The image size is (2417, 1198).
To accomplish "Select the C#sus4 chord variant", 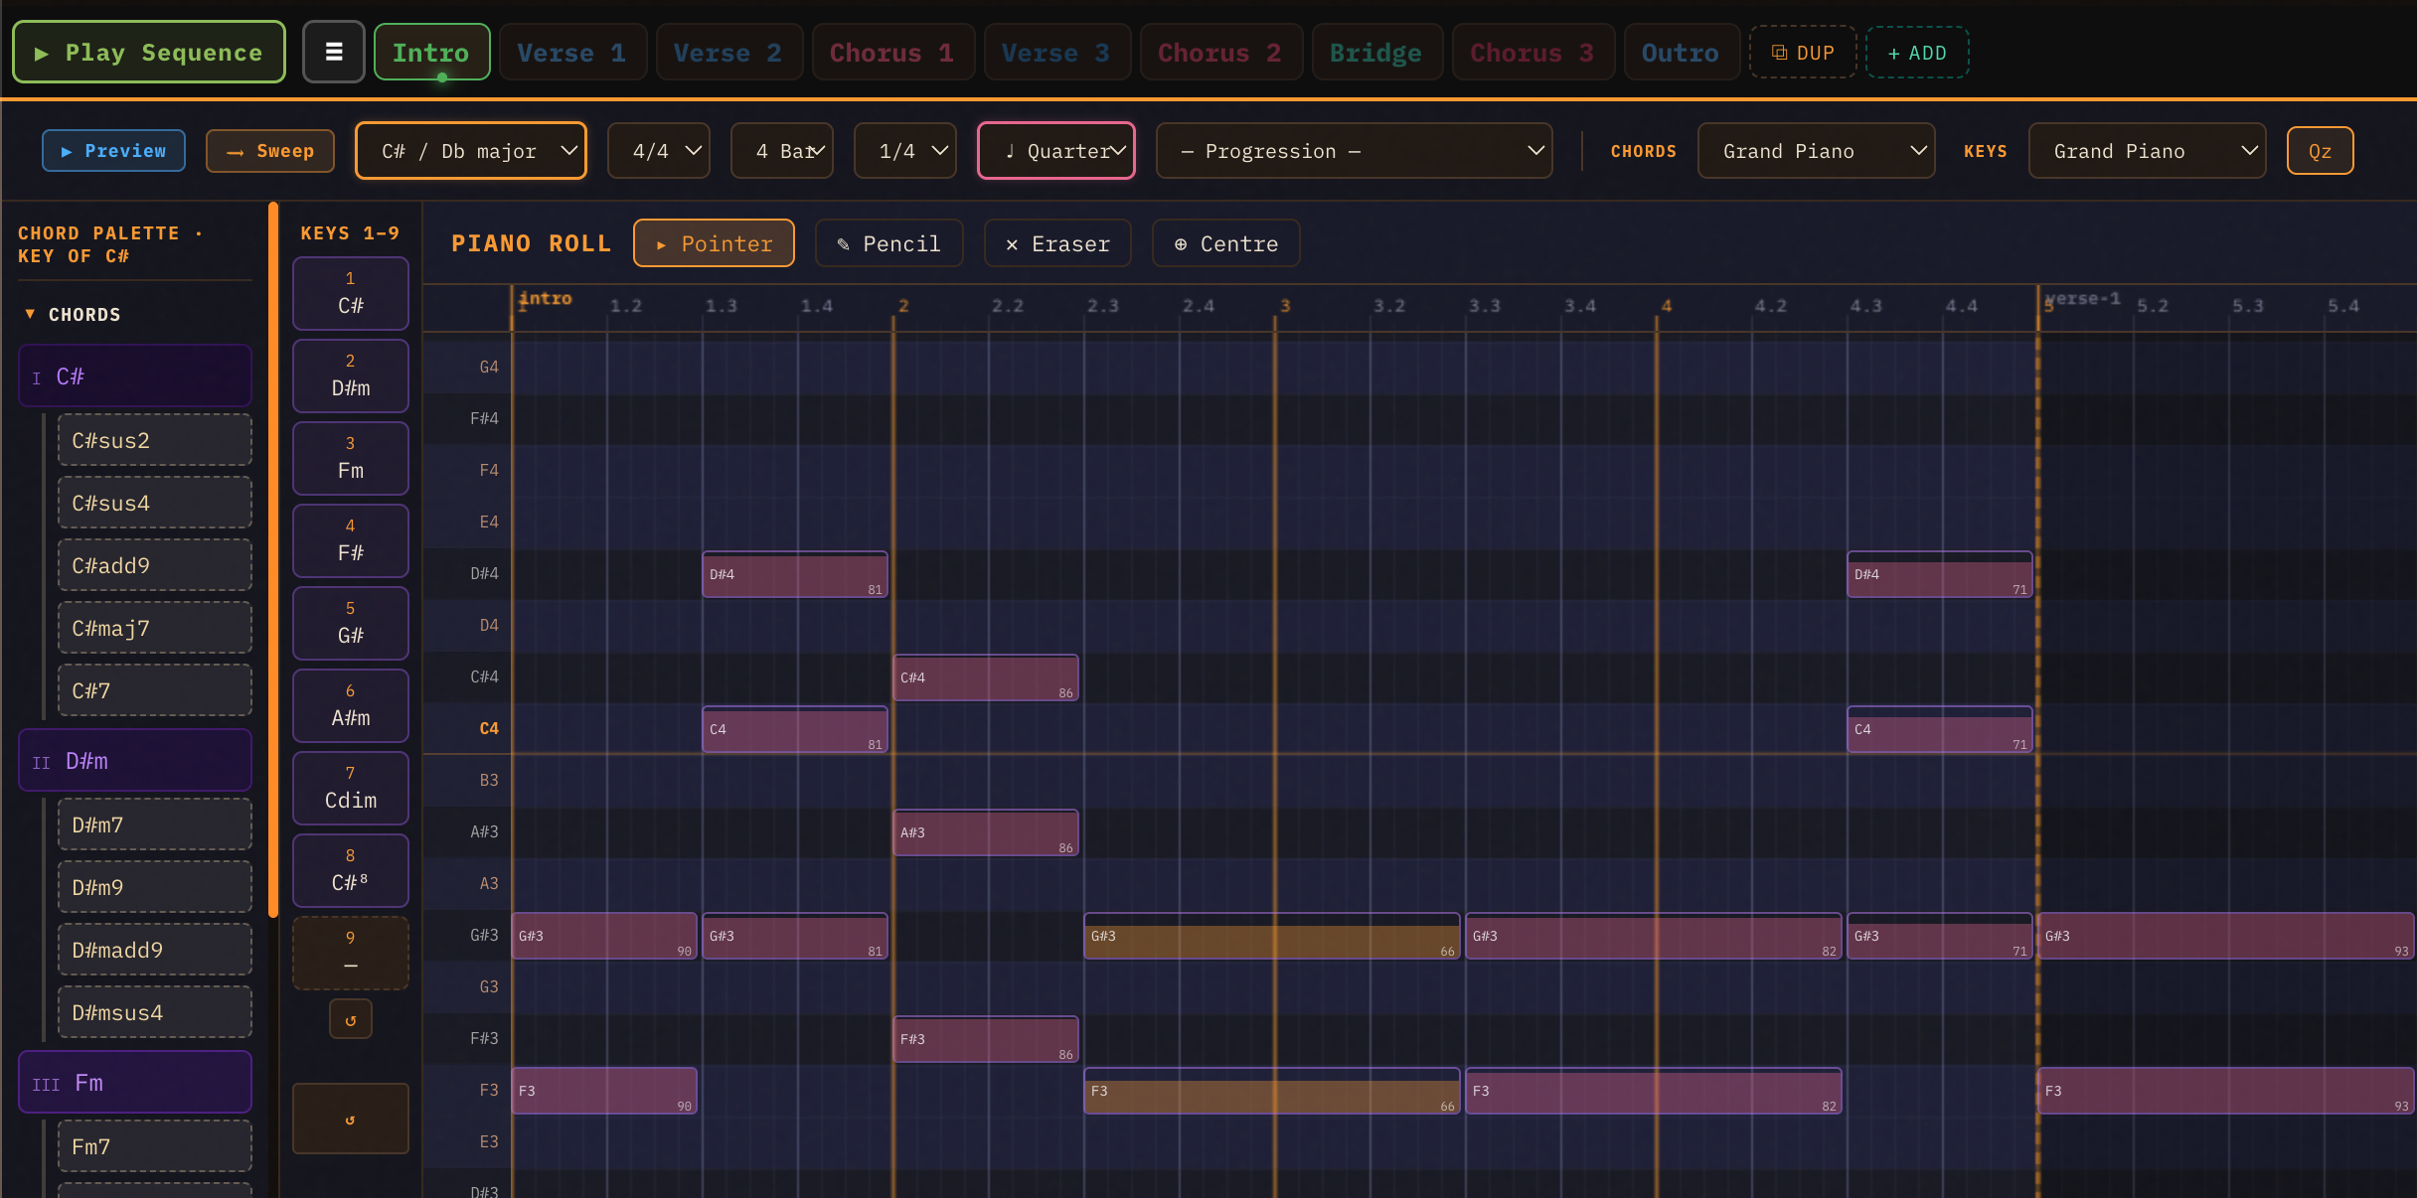I will 155,503.
